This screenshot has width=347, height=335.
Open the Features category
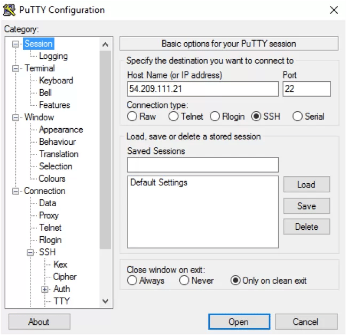[x=54, y=105]
